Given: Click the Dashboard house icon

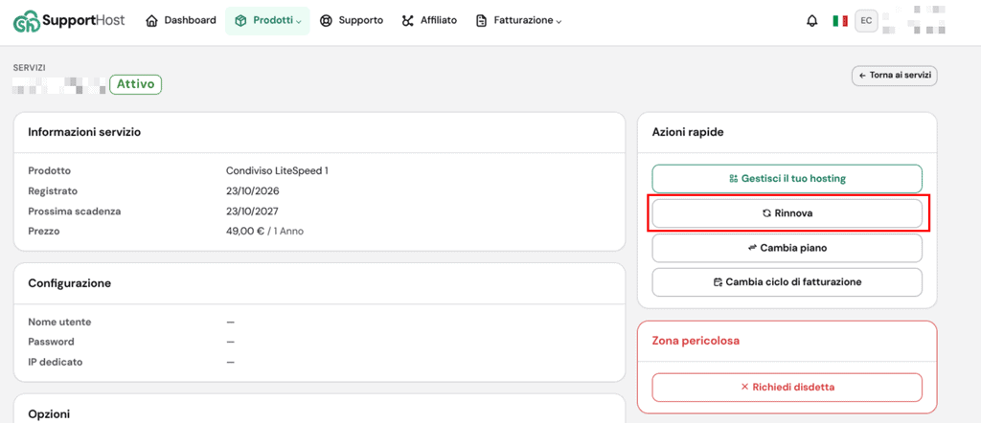Looking at the screenshot, I should [x=151, y=21].
